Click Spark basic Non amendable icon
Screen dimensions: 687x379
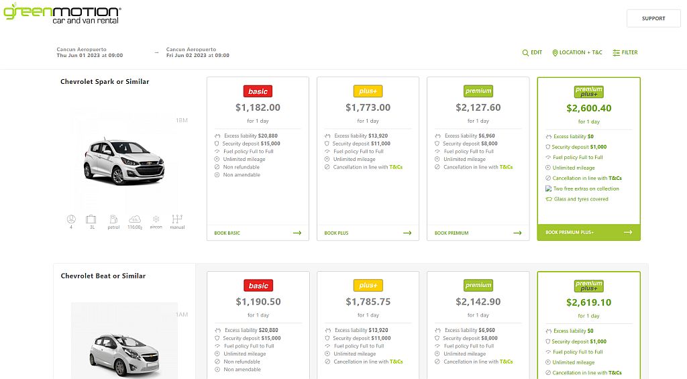217,175
